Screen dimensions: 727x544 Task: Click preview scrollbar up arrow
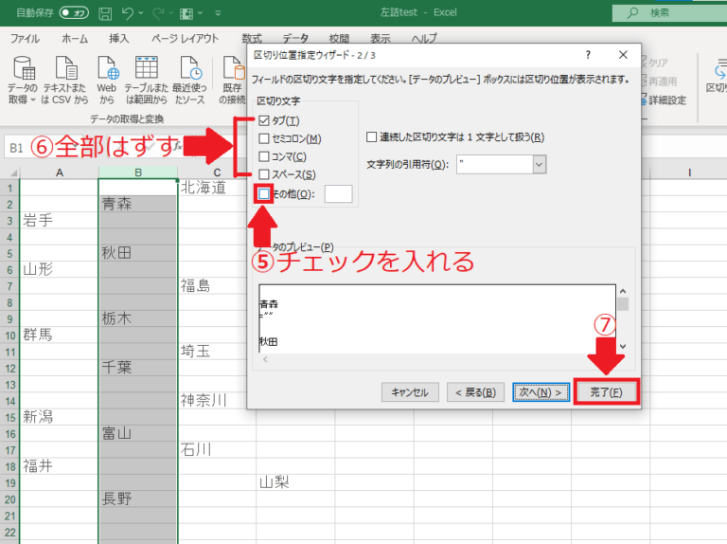623,291
